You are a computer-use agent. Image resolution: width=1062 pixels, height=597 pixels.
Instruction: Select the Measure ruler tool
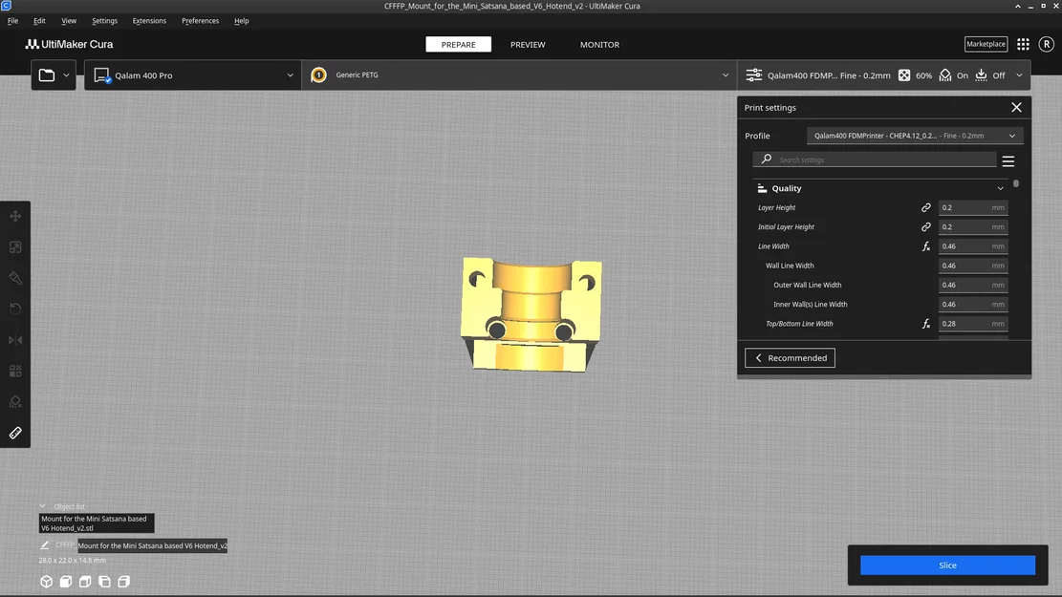pos(15,433)
